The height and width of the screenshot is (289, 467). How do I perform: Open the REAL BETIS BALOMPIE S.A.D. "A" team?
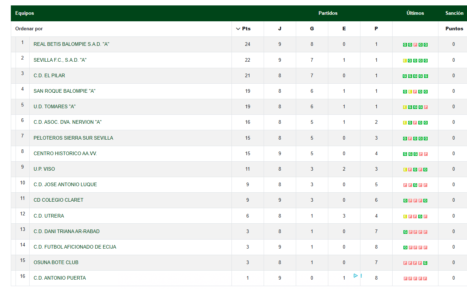point(72,44)
